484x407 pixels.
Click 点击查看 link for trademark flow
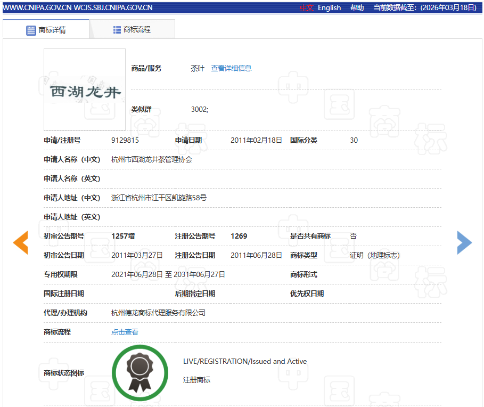point(125,332)
